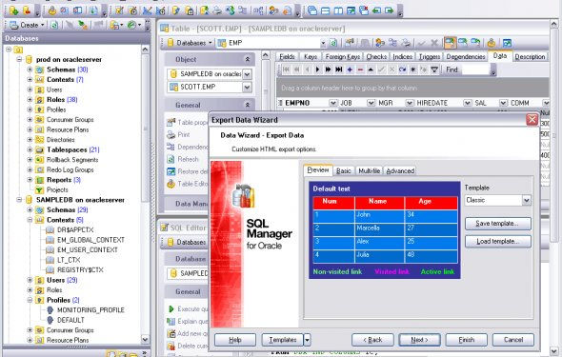Collapse the Profiles (2) tree node
This screenshot has width=562, height=357.
click(x=30, y=300)
